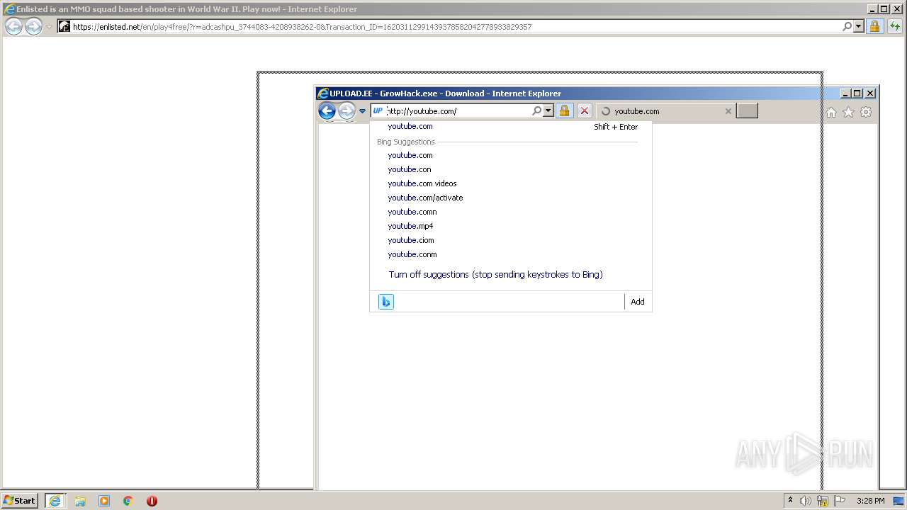Launch Chrome from taskbar

coord(128,501)
